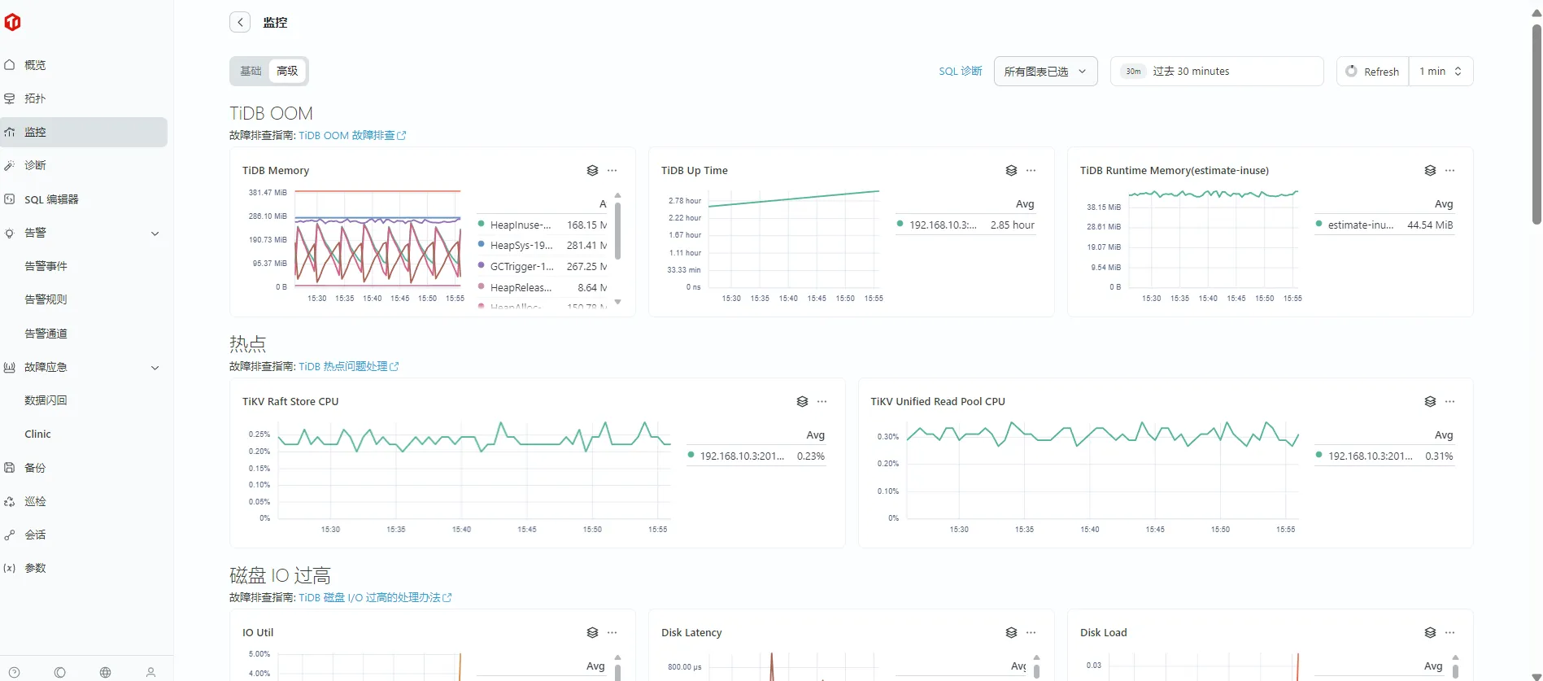This screenshot has height=681, width=1543.
Task: Open more options on TiDB Memory chart
Action: [x=612, y=170]
